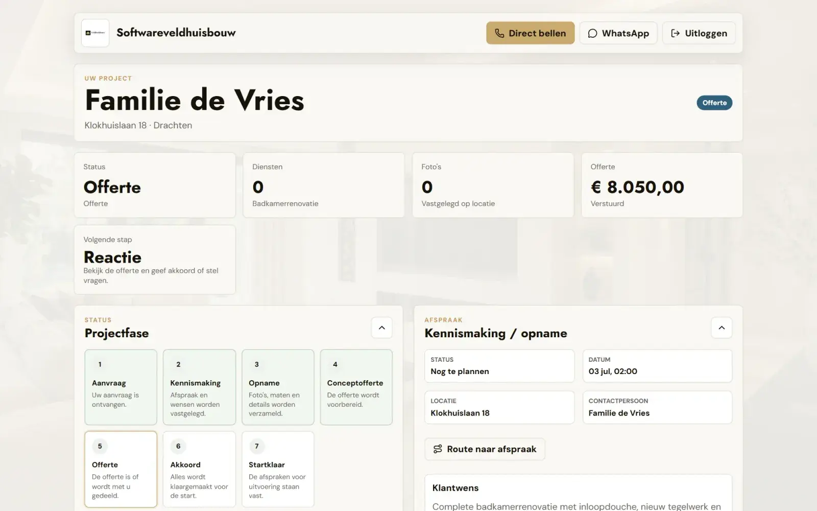817x511 pixels.
Task: Click the Diensten summary card
Action: tap(324, 185)
